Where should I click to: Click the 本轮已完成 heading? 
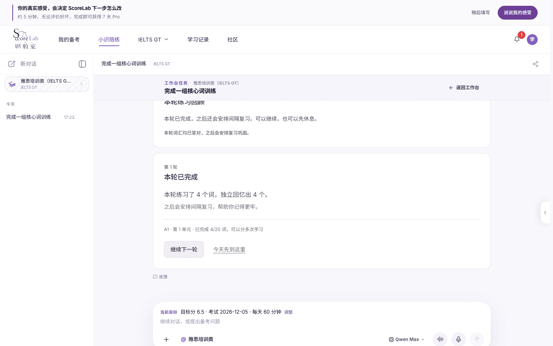[181, 177]
